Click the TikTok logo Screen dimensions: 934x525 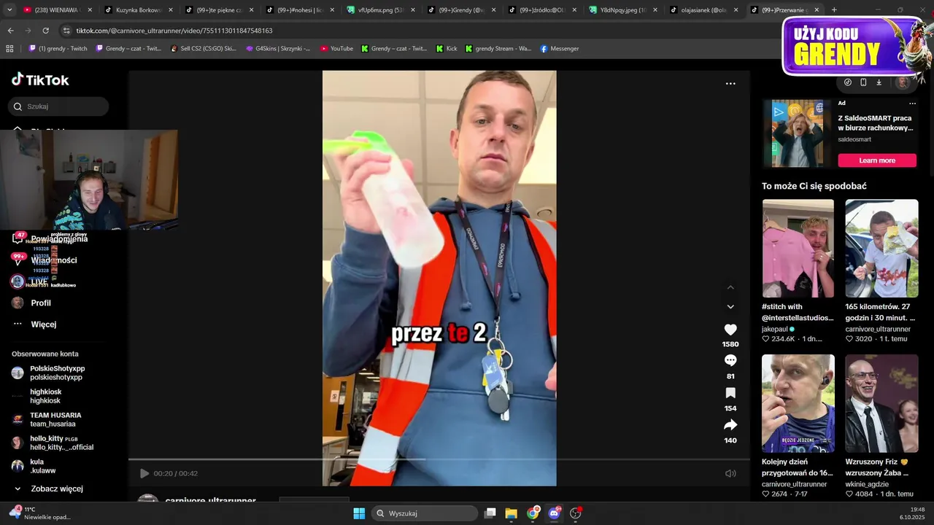[40, 79]
